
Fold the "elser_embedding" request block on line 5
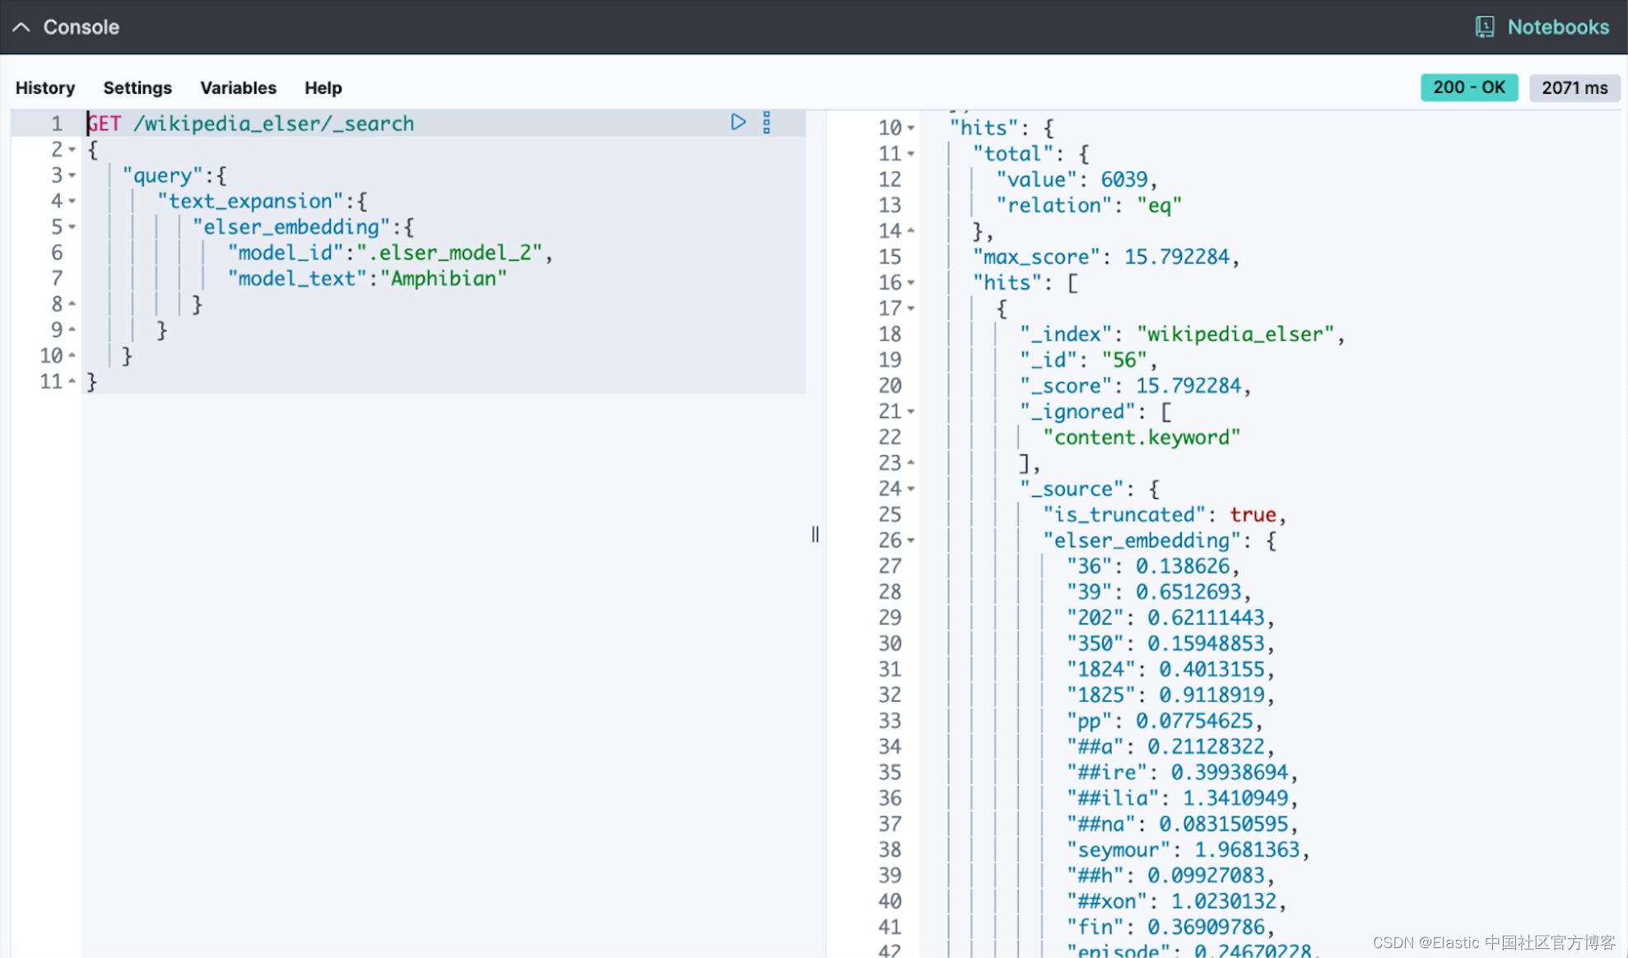click(72, 226)
